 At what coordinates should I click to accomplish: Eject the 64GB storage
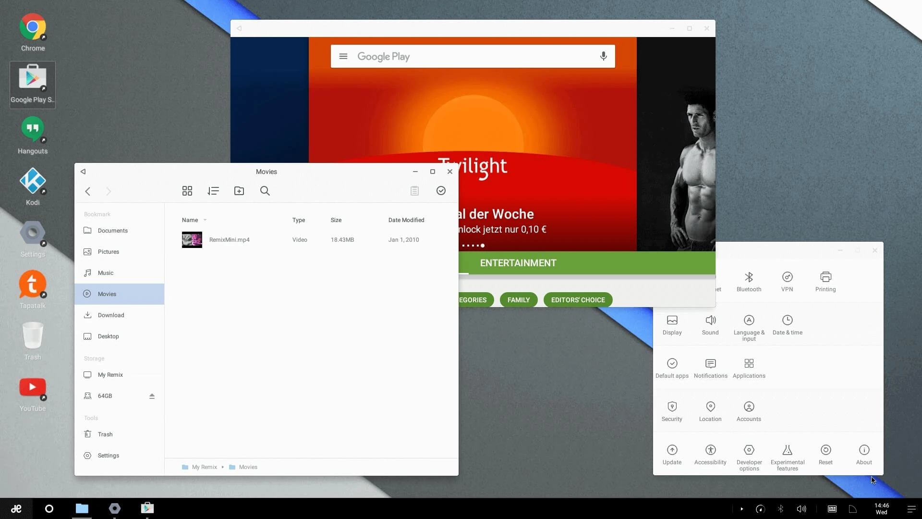pos(152,396)
